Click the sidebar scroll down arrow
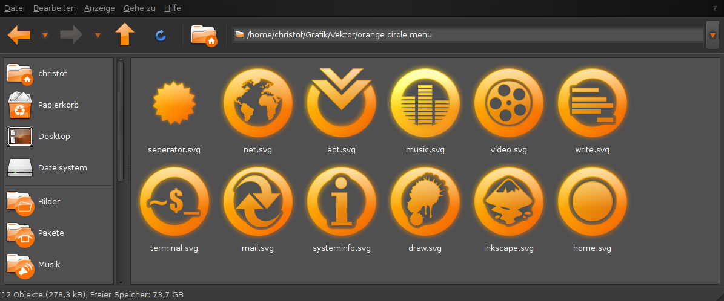This screenshot has height=301, width=724. pos(121,282)
